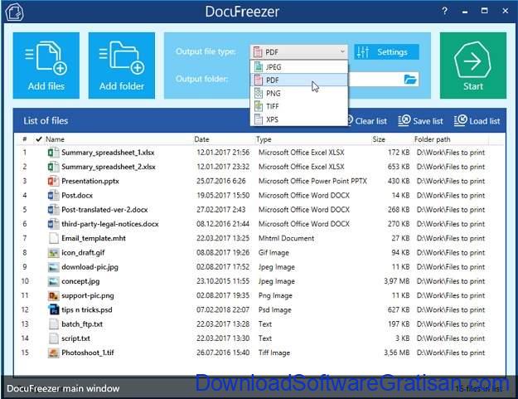Click the DocuFreezer logo icon in title bar

point(14,12)
